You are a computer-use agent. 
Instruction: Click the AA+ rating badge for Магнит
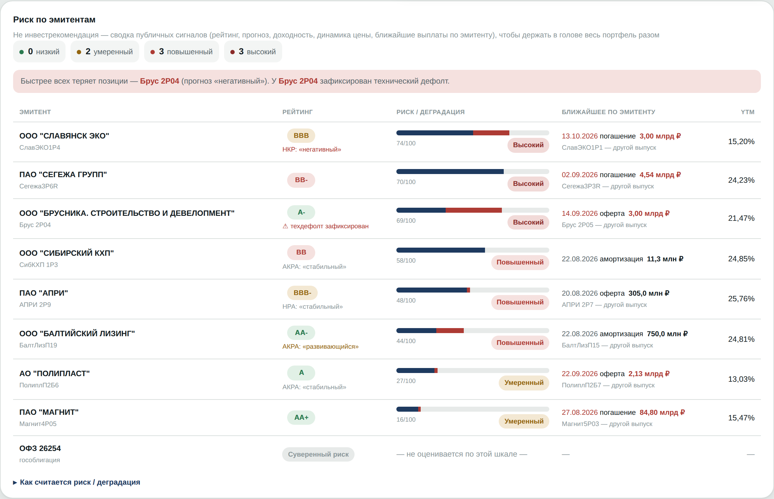[301, 417]
